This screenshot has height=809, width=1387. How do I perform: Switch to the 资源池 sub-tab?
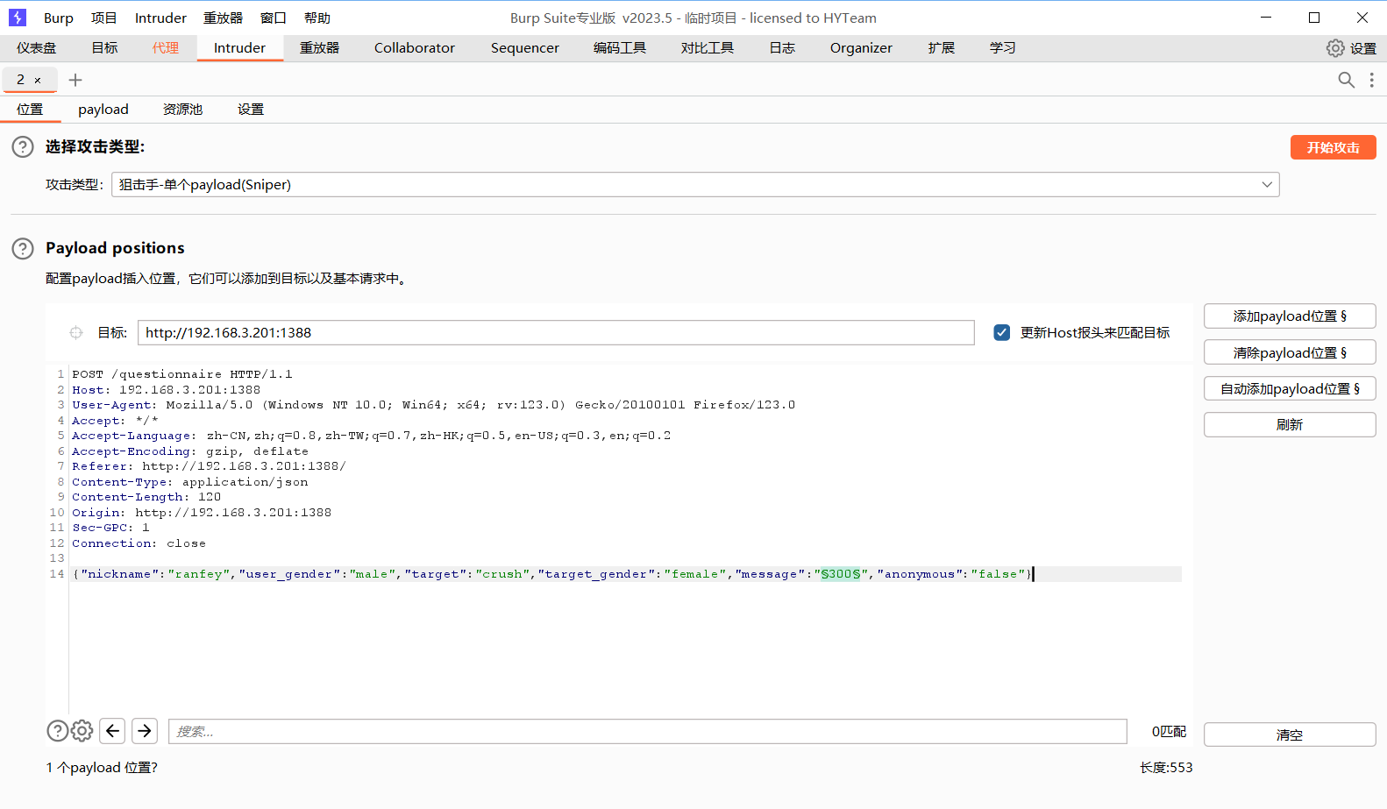coord(182,110)
